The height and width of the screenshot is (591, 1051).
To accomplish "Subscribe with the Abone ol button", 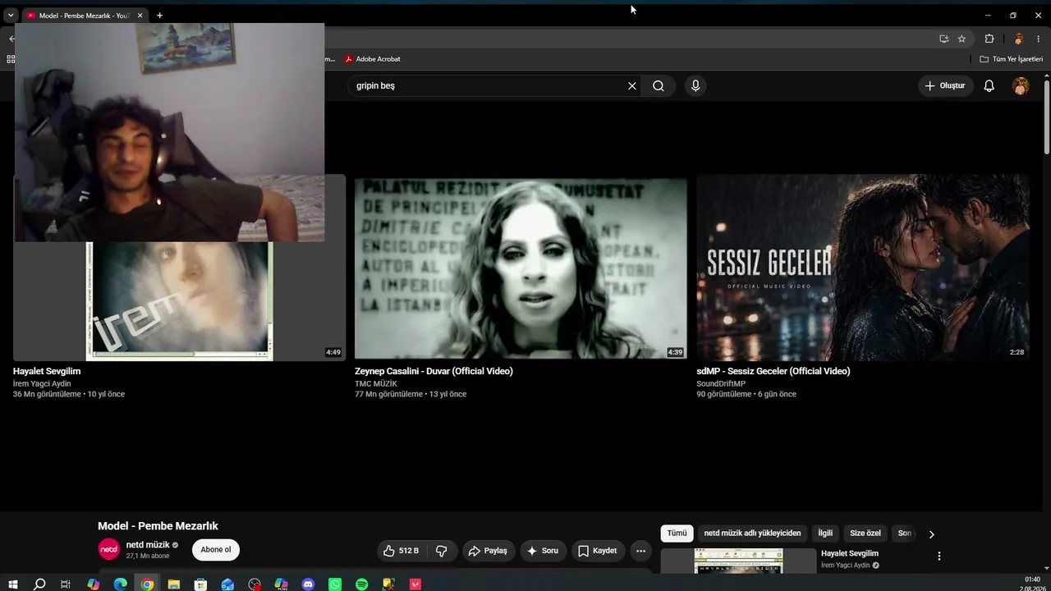I will [x=216, y=550].
